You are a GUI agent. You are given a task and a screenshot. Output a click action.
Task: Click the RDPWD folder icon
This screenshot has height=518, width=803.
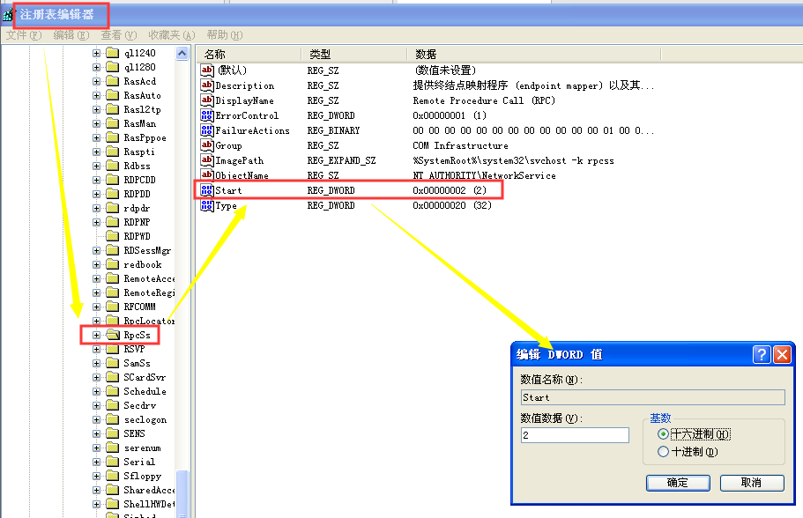(x=113, y=236)
